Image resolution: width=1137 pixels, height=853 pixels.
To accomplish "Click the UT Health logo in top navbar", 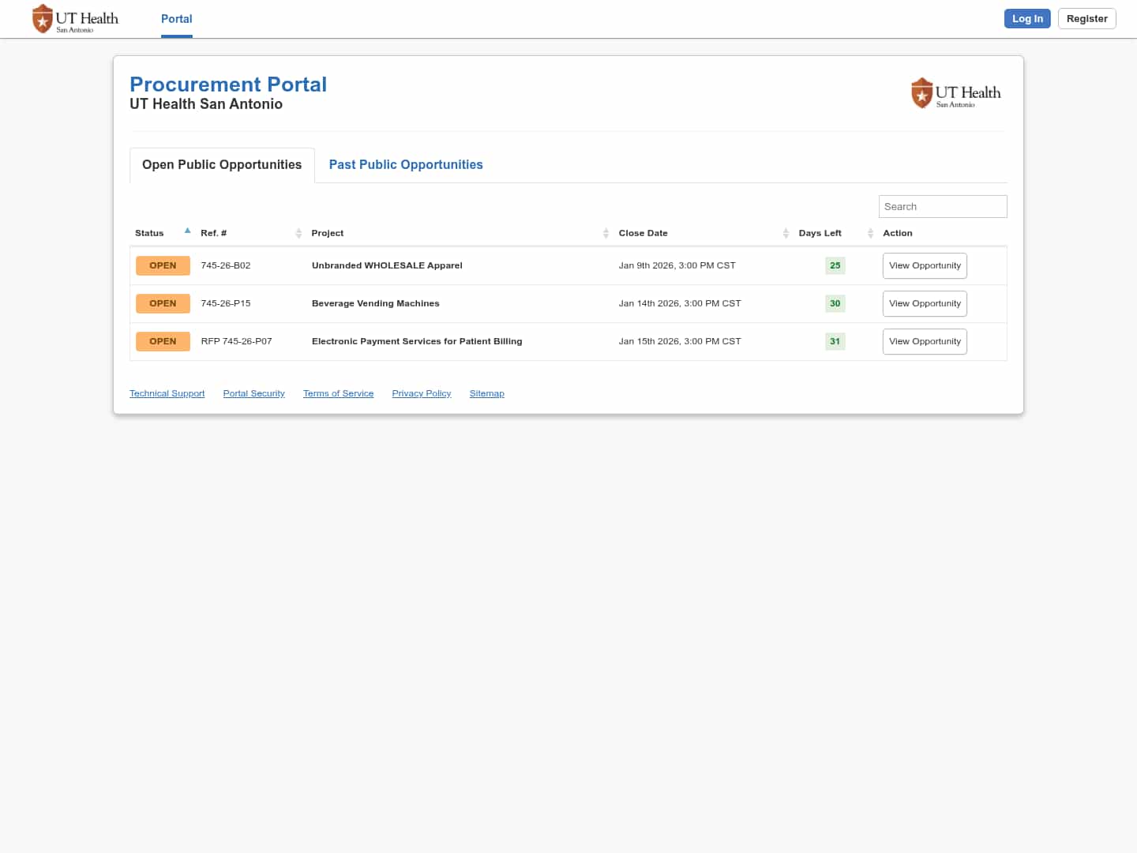I will click(75, 19).
